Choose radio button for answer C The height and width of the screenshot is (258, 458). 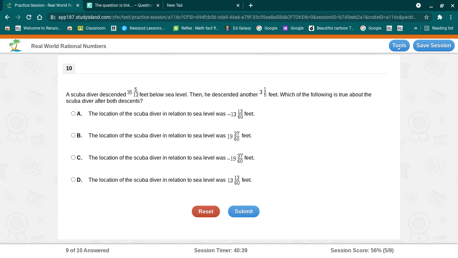pyautogui.click(x=73, y=158)
